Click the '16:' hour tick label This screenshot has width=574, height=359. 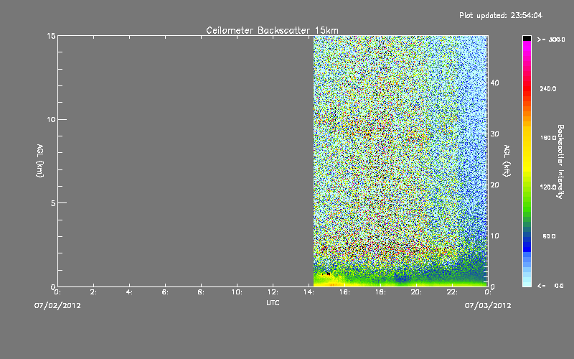pyautogui.click(x=344, y=292)
